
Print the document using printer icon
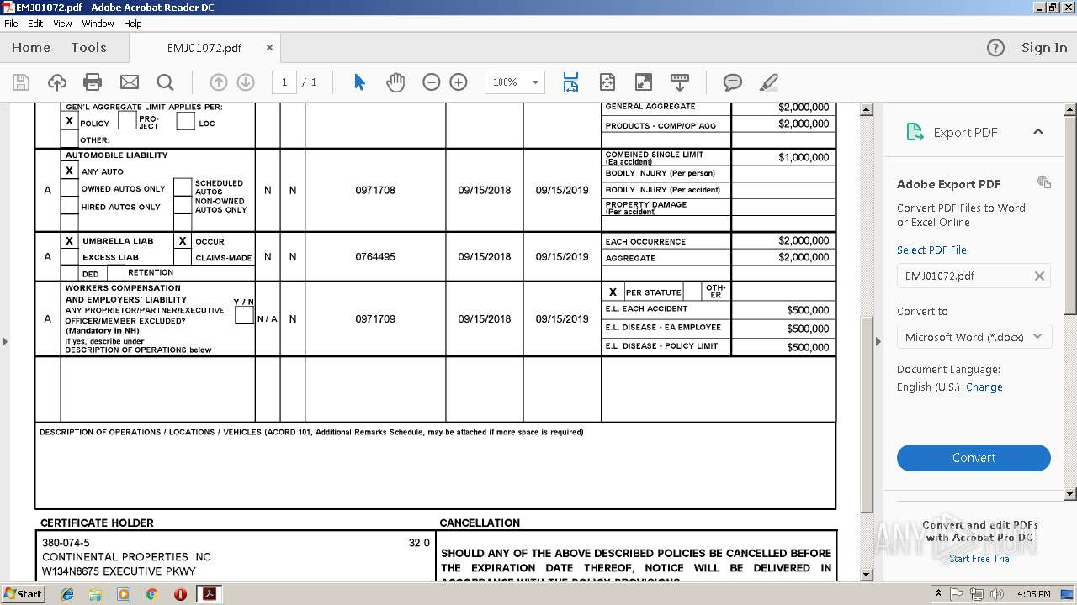(93, 82)
